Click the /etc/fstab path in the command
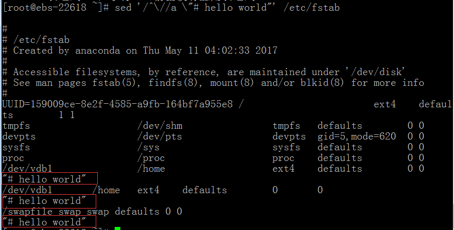Image resolution: width=454 pixels, height=230 pixels. pyautogui.click(x=312, y=7)
